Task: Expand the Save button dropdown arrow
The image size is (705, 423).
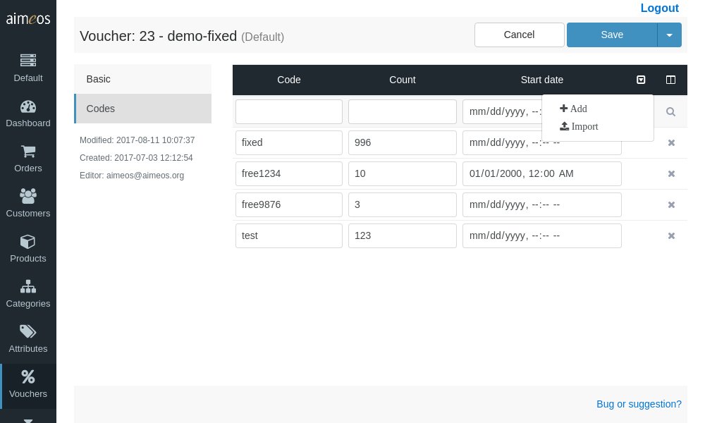Action: click(669, 35)
